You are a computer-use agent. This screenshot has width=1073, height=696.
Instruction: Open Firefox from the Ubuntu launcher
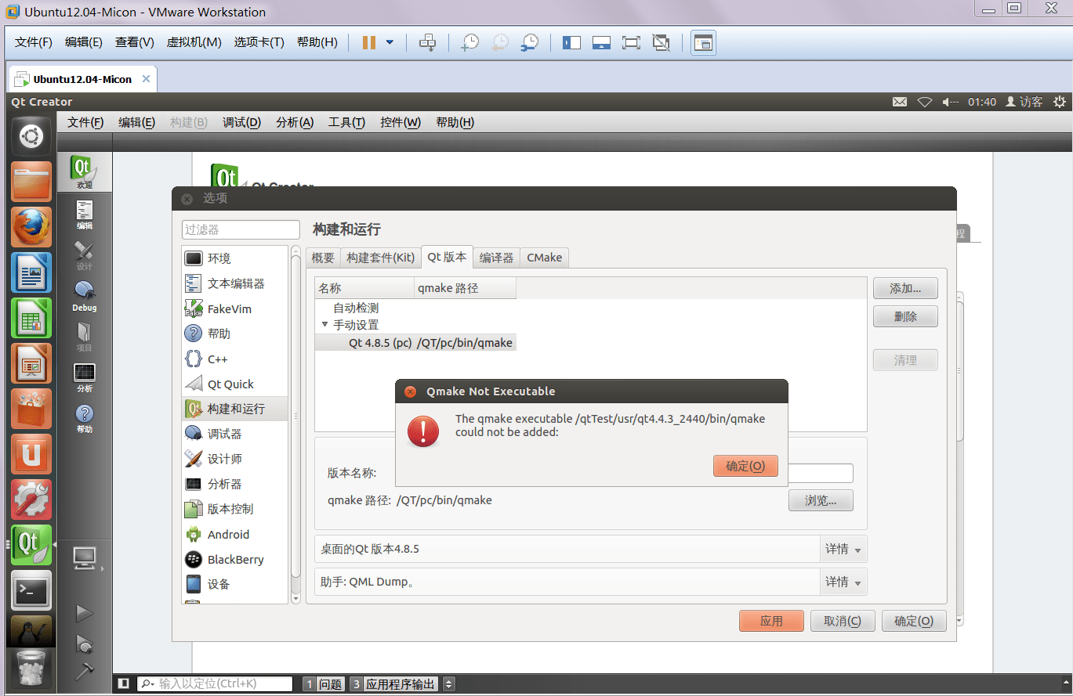click(31, 227)
